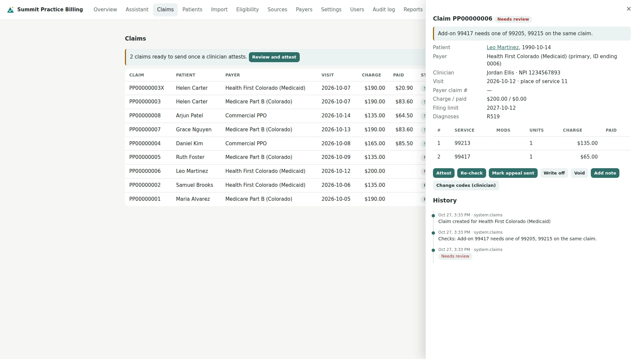The height and width of the screenshot is (359, 638).
Task: Click the PAYER column header
Action: 233,75
